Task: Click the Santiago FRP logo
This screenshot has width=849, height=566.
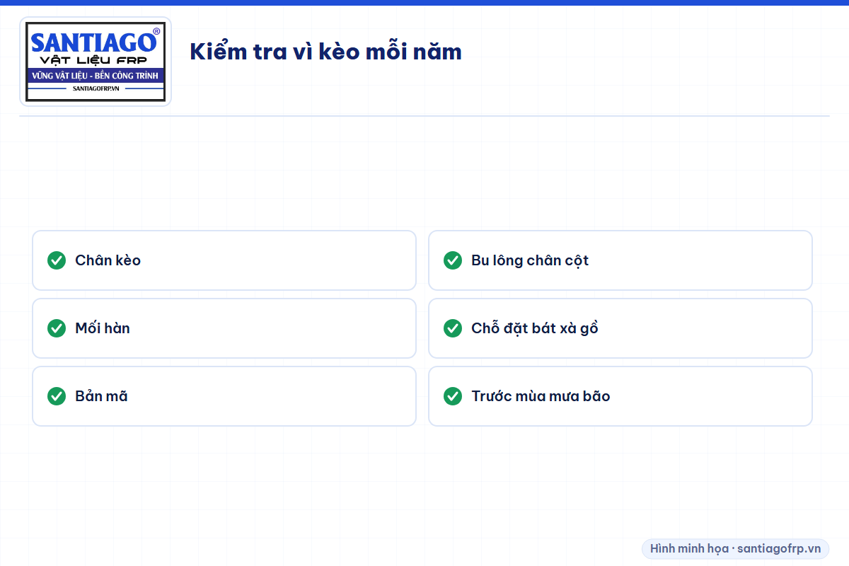Action: point(96,62)
